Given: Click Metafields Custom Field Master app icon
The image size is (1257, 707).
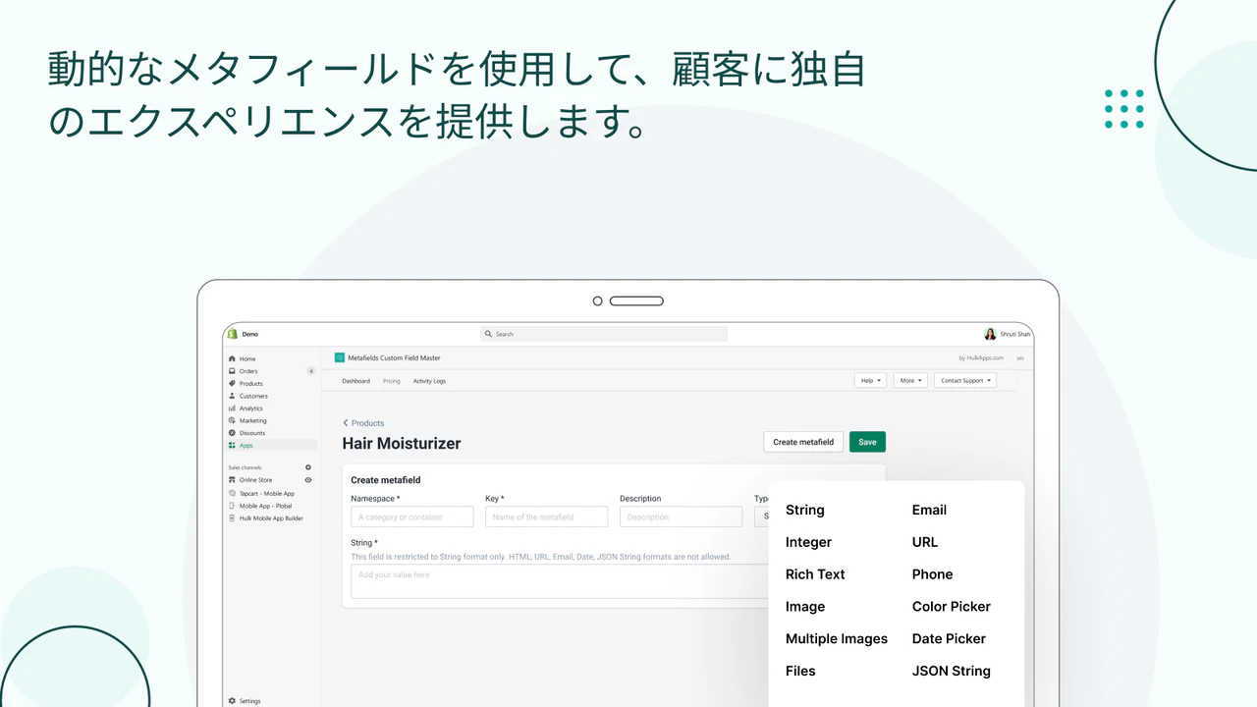Looking at the screenshot, I should (x=340, y=358).
